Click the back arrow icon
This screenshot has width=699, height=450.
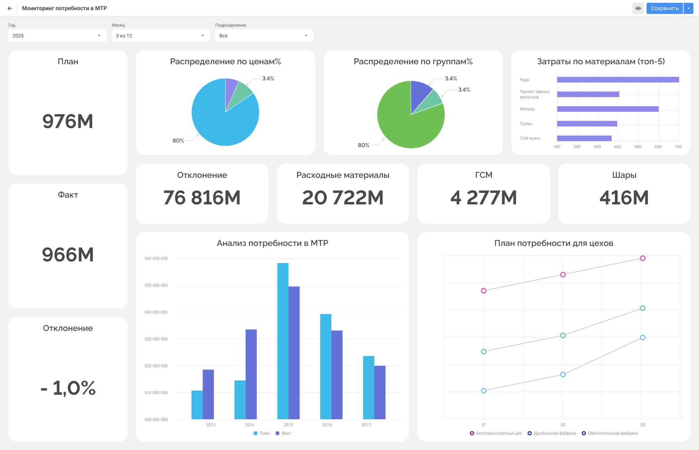click(x=10, y=8)
